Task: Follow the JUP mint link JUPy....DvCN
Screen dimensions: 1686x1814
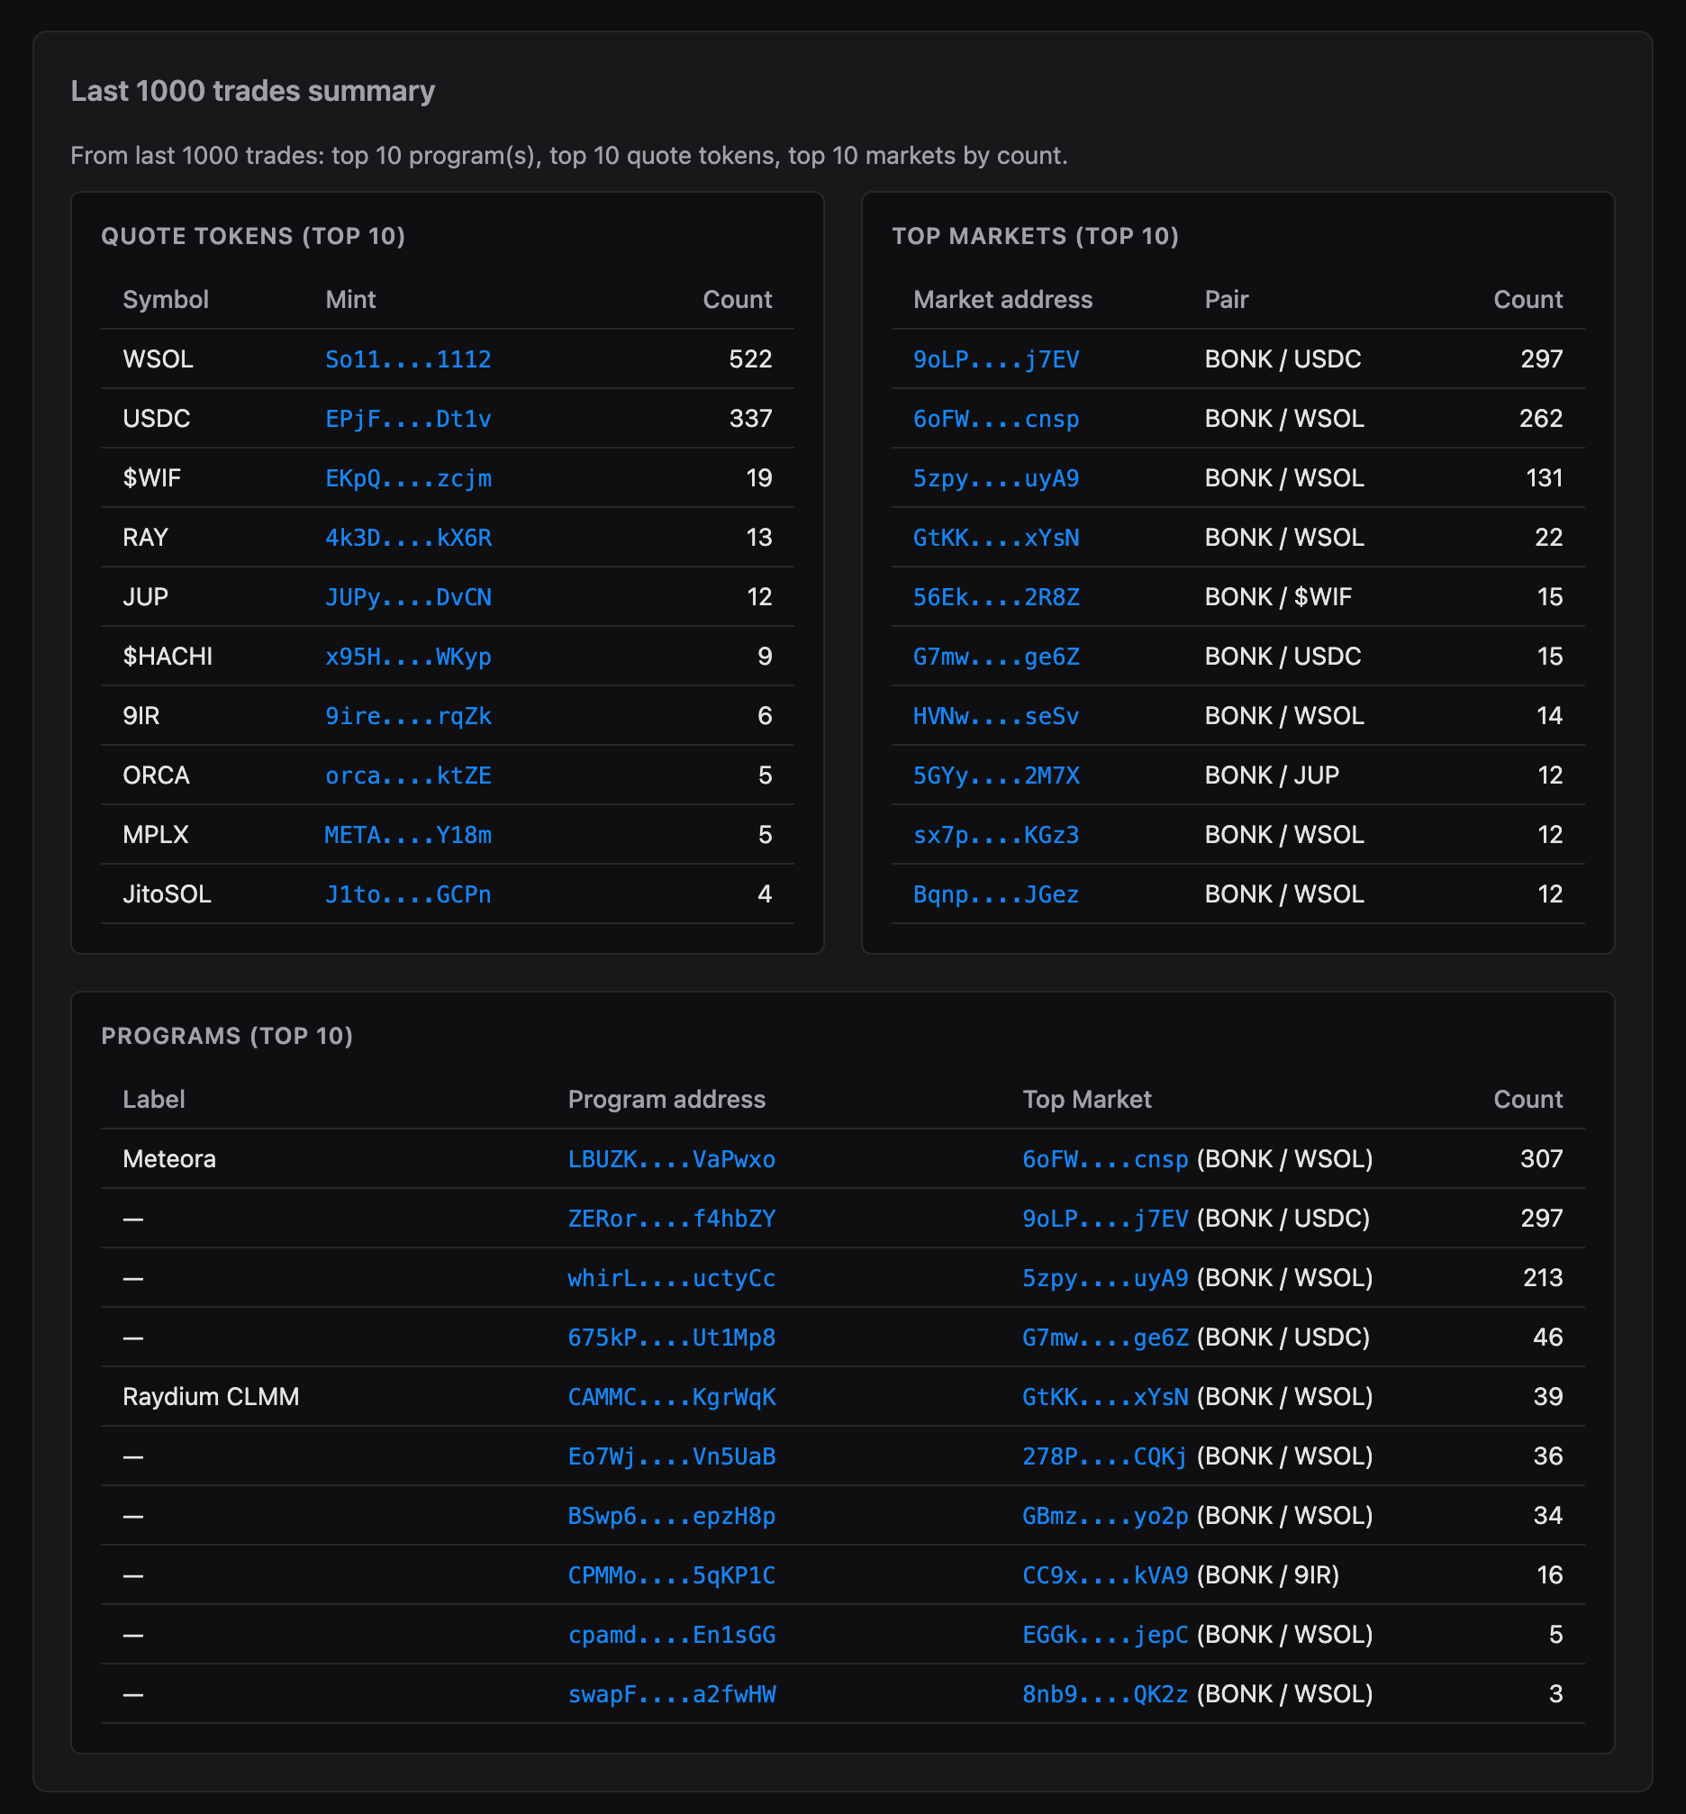Action: pos(408,597)
